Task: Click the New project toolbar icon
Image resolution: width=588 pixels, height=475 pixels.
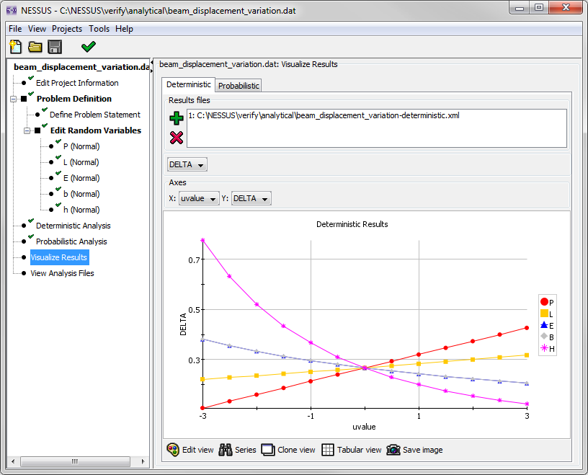Action: pos(15,48)
